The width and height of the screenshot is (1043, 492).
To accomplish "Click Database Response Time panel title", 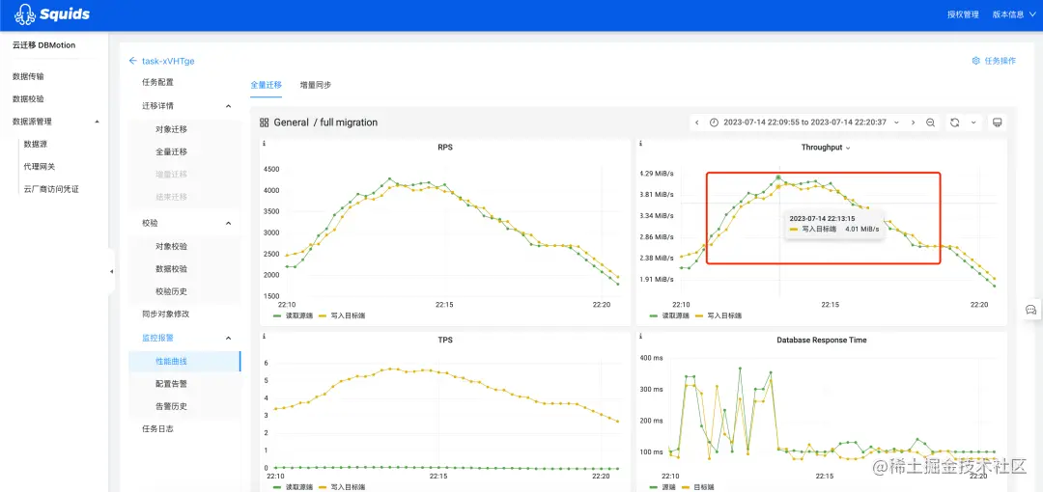I will click(x=822, y=340).
